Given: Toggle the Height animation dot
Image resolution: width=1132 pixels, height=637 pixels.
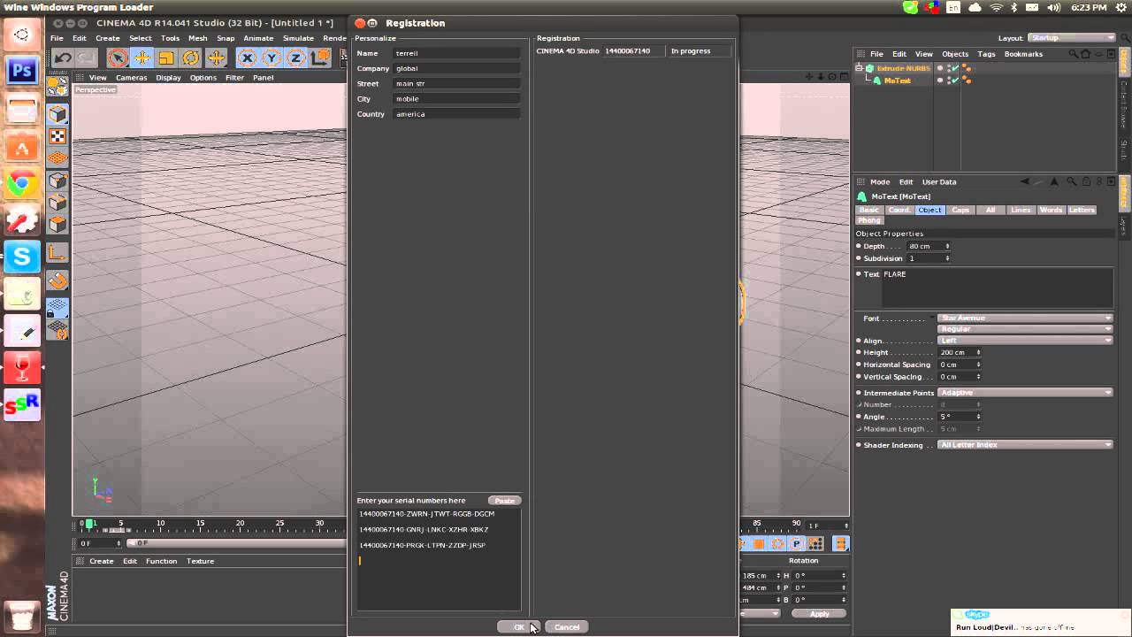Looking at the screenshot, I should (x=859, y=352).
